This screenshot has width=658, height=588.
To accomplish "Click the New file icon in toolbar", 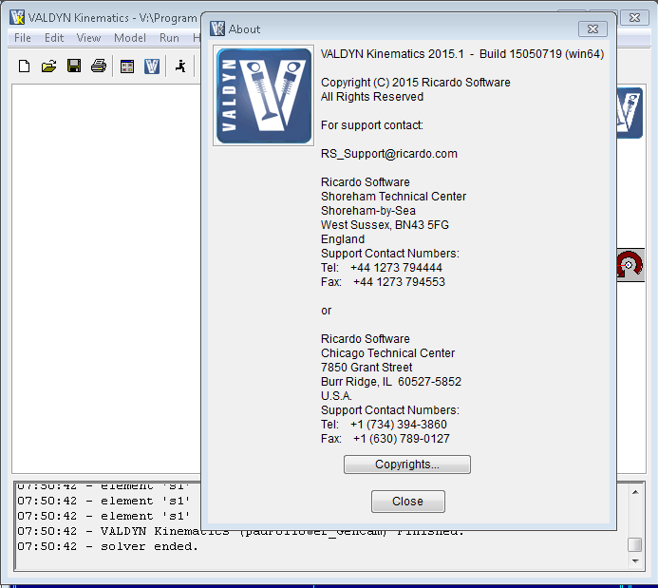I will [25, 66].
